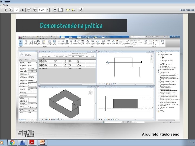Screen dimensions: 195x146
Task: Open Google Chrome from the taskbar
Action: click(x=12, y=142)
